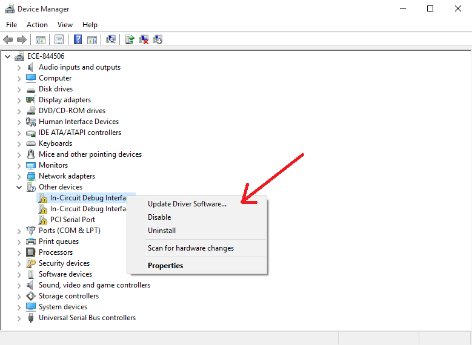Click the blue Help question mark icon
Screen dimensions: 472x345
(x=78, y=39)
